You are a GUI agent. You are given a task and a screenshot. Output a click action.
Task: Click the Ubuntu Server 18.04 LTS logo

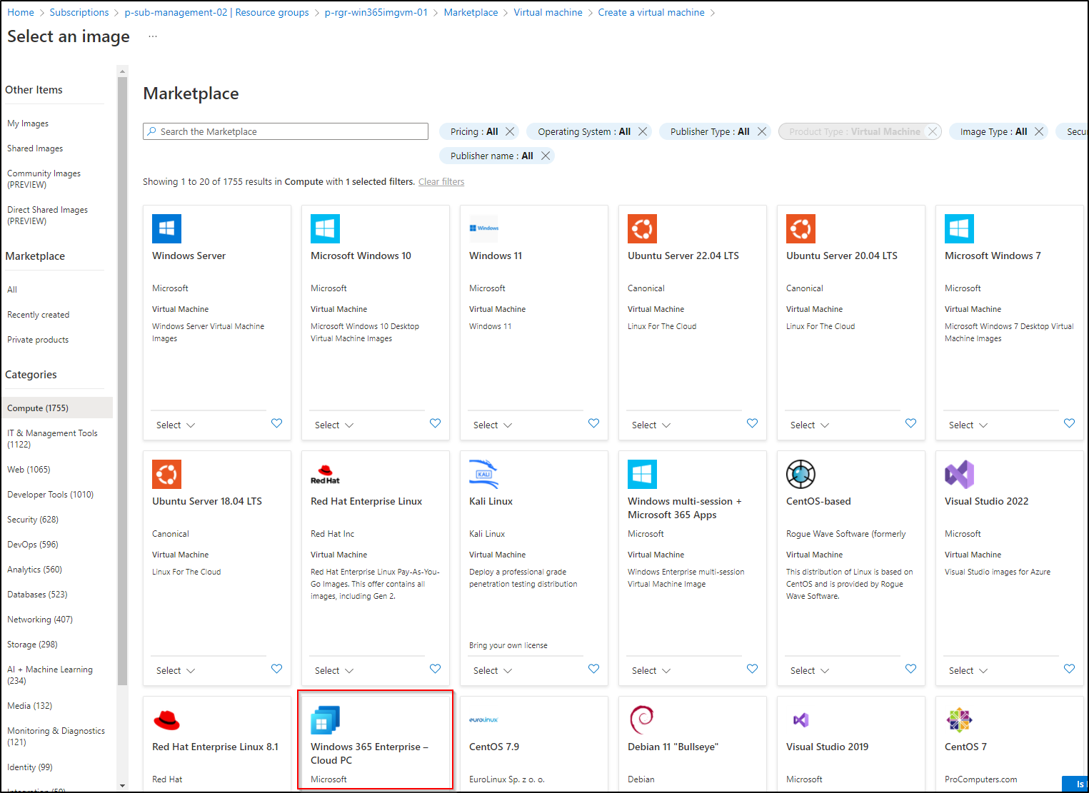(166, 475)
